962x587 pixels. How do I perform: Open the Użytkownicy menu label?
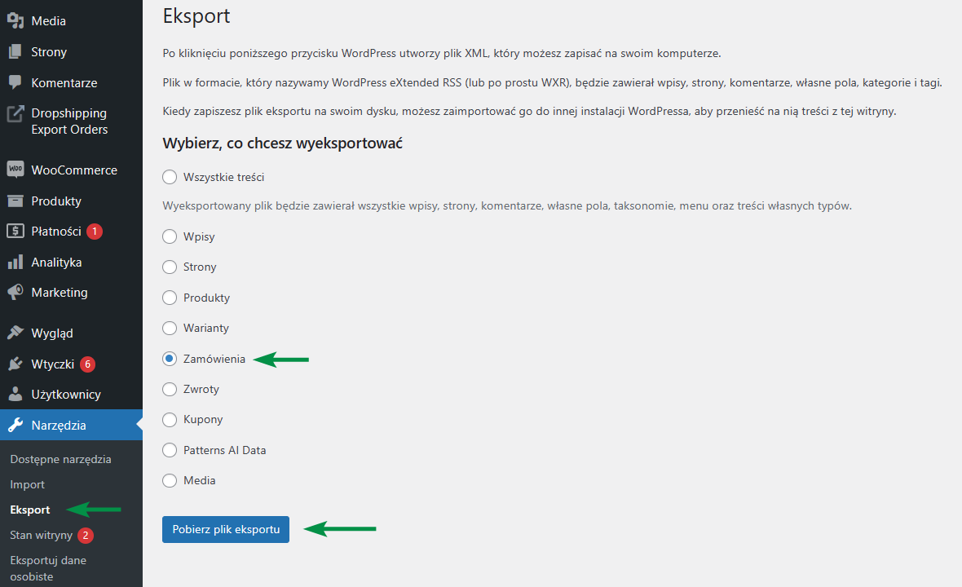pyautogui.click(x=66, y=395)
